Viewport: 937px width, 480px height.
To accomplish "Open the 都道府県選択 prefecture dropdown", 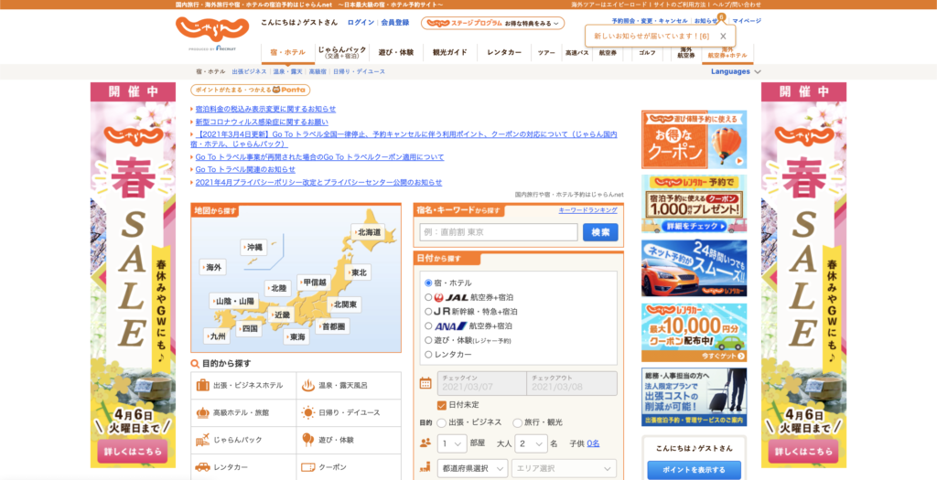I will [x=473, y=468].
